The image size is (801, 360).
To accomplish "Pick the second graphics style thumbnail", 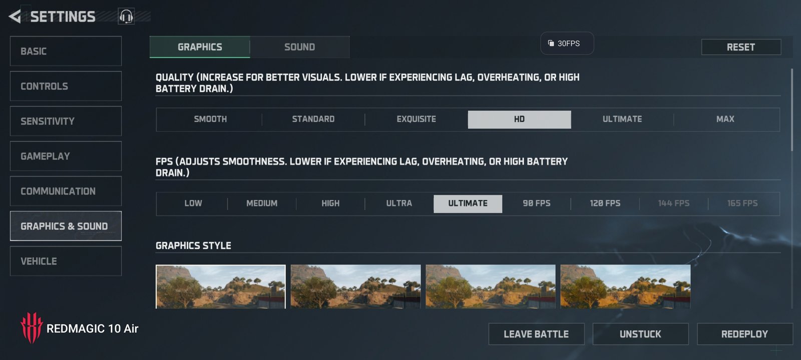I will (x=355, y=286).
